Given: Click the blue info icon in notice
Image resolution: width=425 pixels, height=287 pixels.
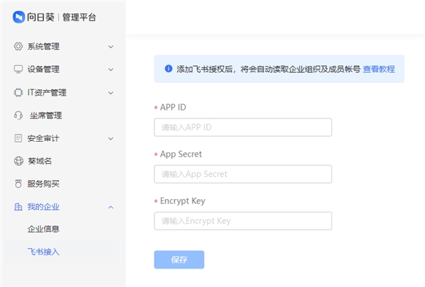Looking at the screenshot, I should (x=169, y=69).
